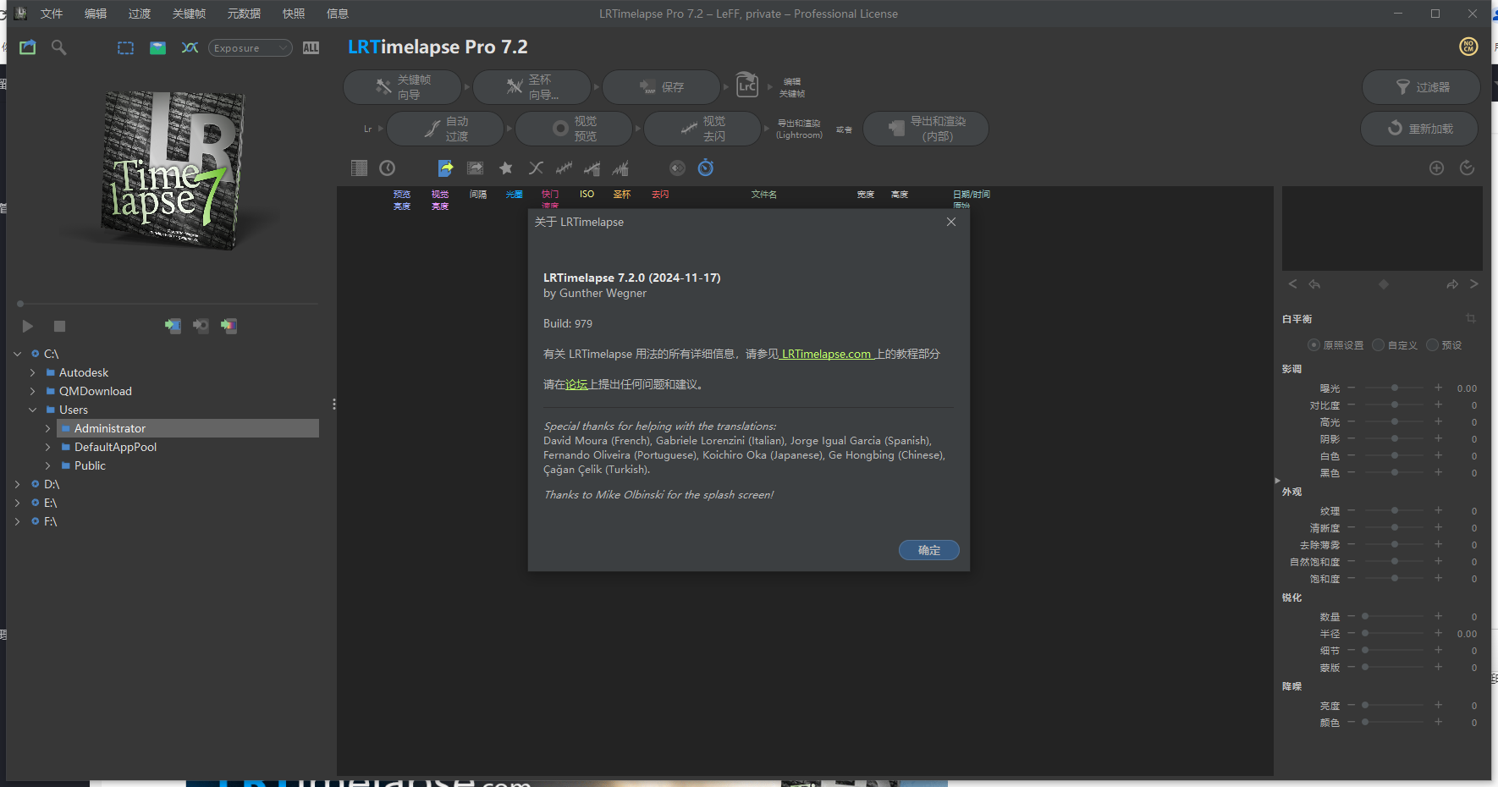Click the image export arrow icon
This screenshot has height=787, width=1498.
click(x=476, y=168)
